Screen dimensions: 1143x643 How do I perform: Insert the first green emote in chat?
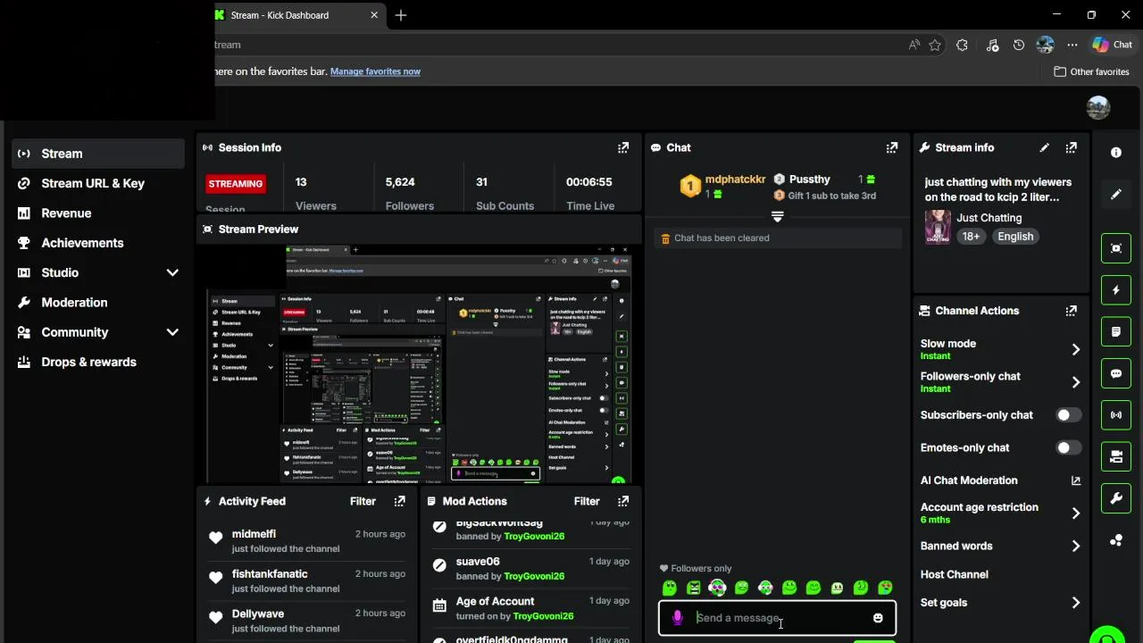(x=670, y=588)
